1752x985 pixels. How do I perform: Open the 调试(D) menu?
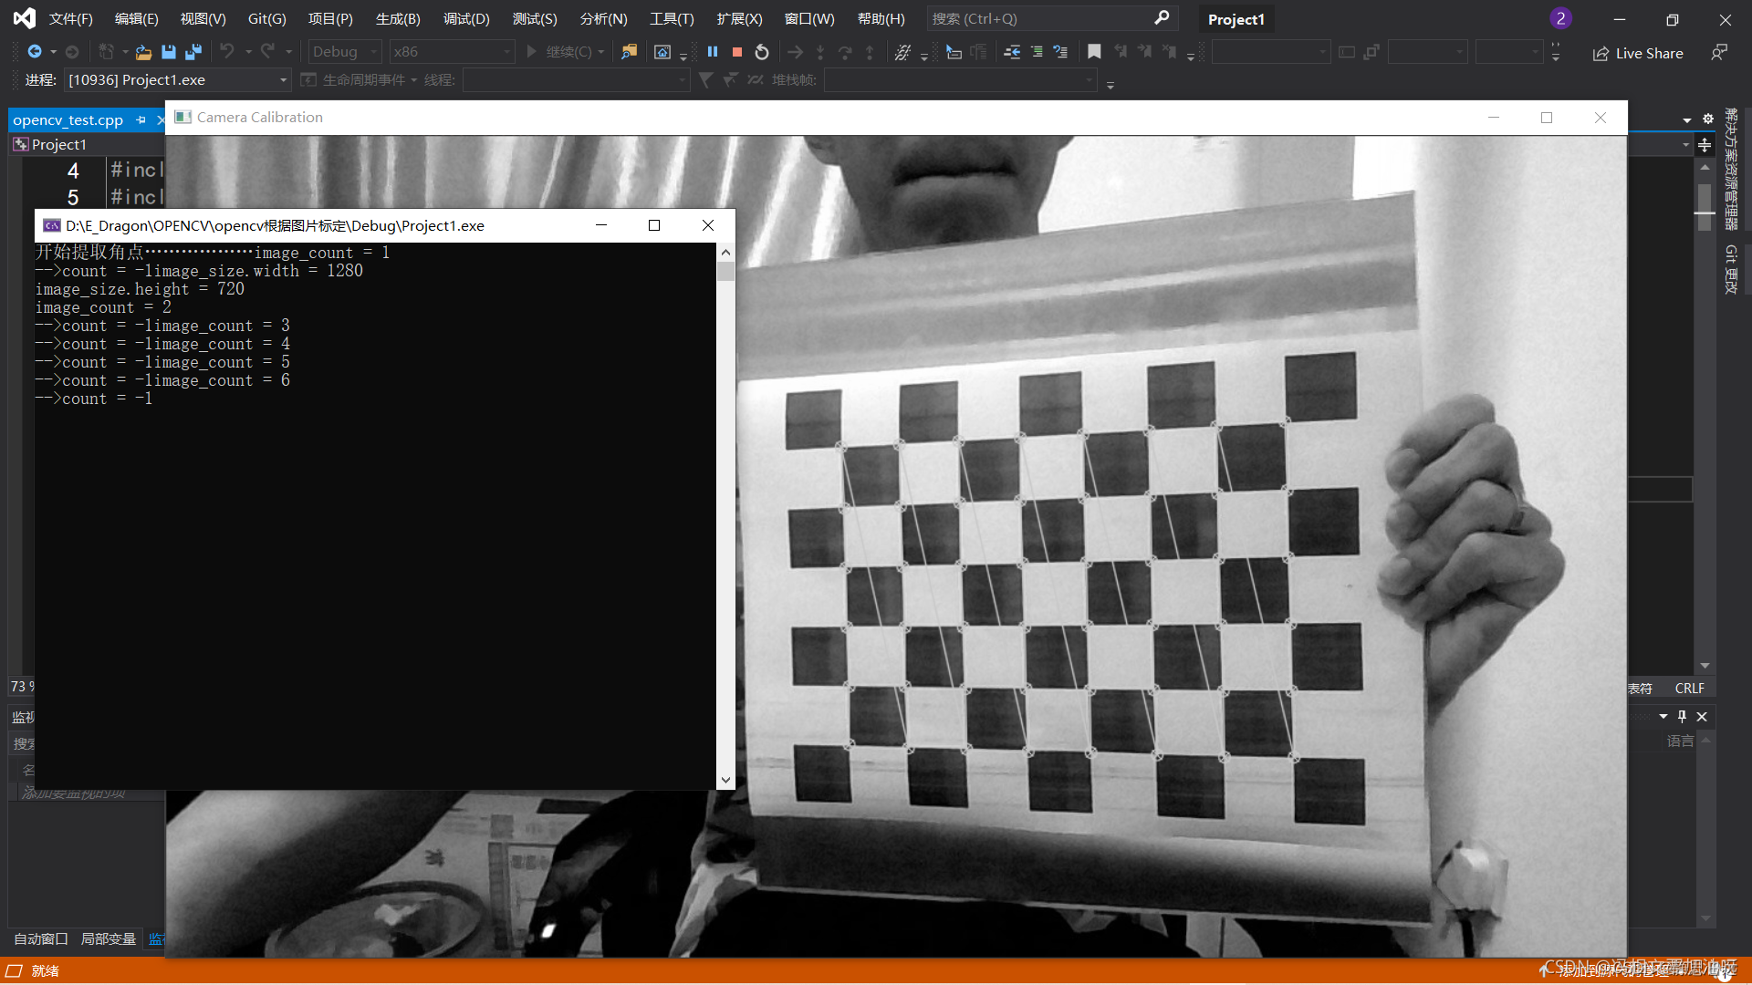coord(468,18)
